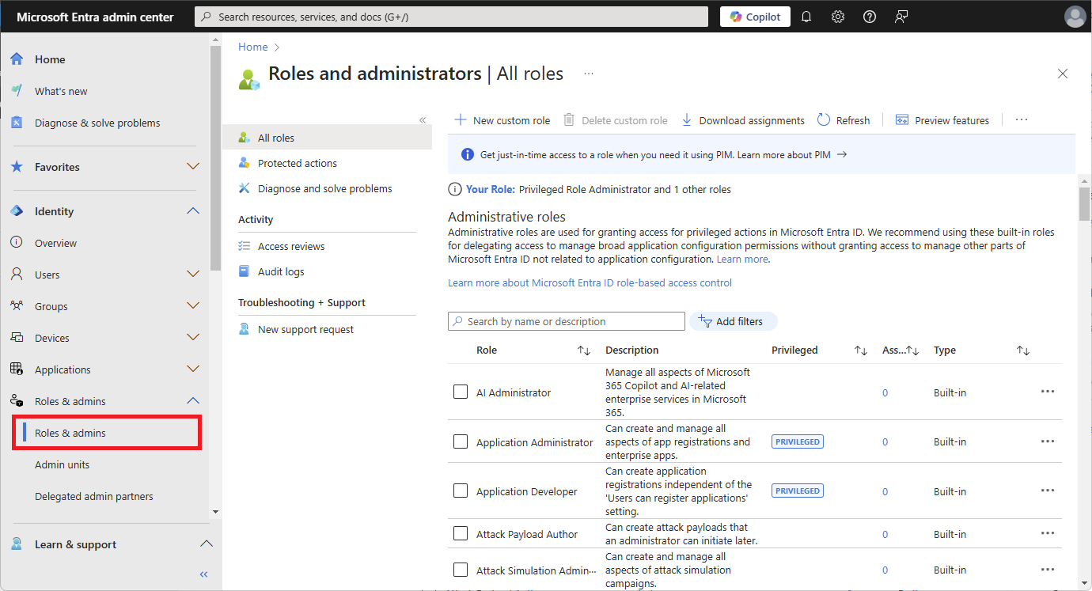This screenshot has width=1092, height=591.
Task: Click the help question mark icon
Action: click(x=870, y=17)
